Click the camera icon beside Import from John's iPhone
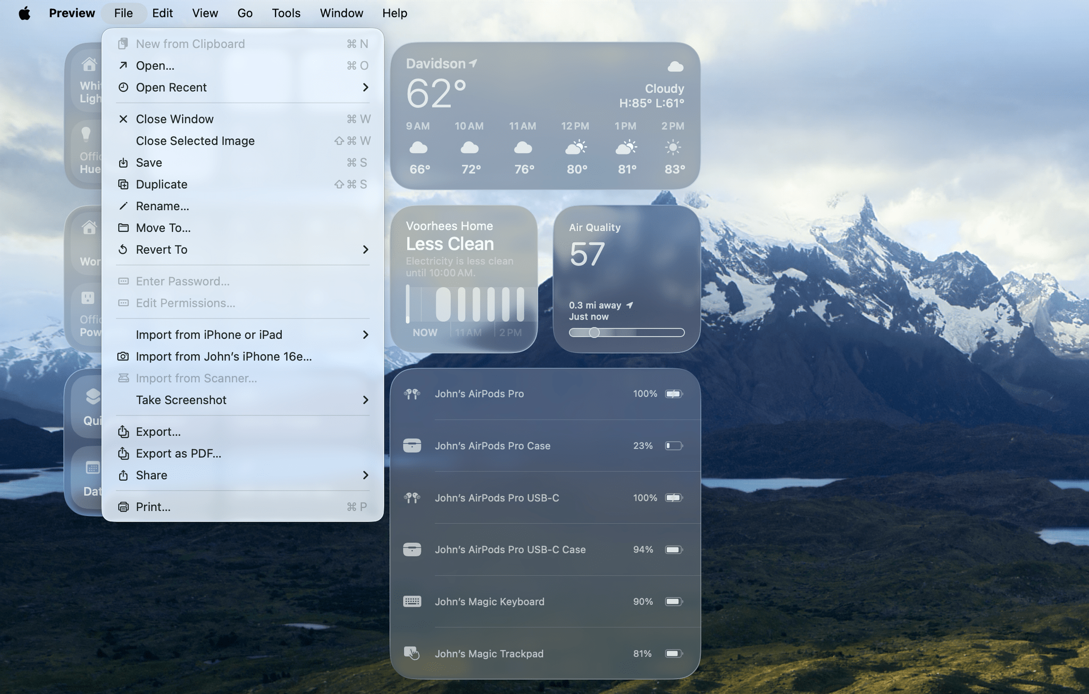 pyautogui.click(x=123, y=357)
